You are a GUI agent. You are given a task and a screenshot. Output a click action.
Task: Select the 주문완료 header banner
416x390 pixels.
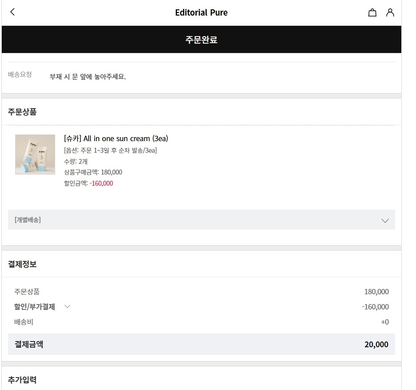point(202,39)
